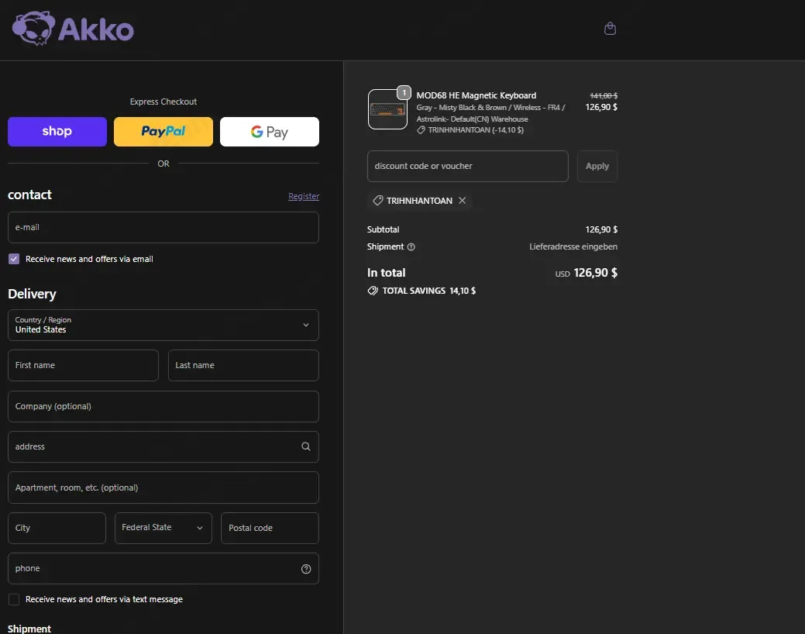Search address with magnifier icon
This screenshot has width=805, height=634.
coord(305,446)
